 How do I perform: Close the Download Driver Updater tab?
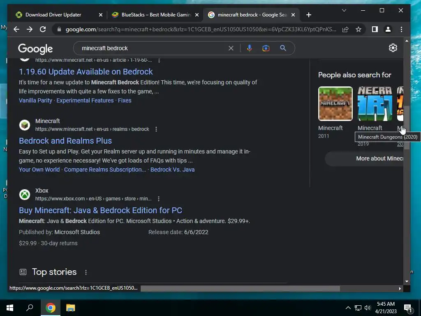pyautogui.click(x=101, y=15)
